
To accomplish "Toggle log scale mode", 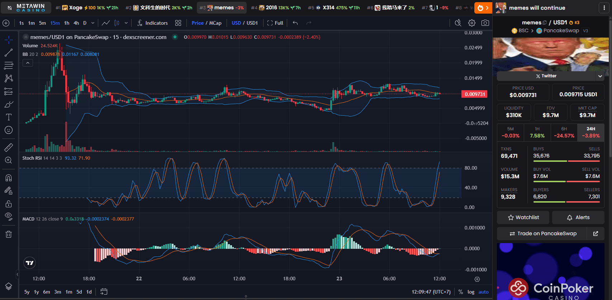I will [471, 292].
